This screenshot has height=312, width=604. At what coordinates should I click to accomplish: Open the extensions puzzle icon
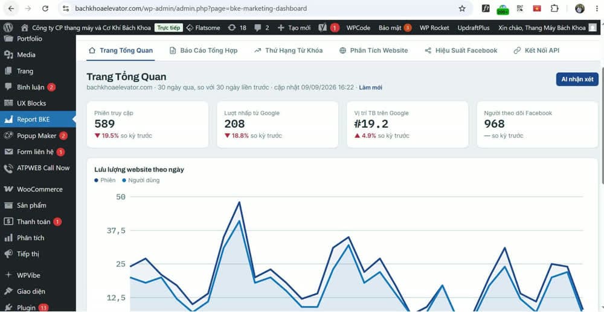(554, 8)
